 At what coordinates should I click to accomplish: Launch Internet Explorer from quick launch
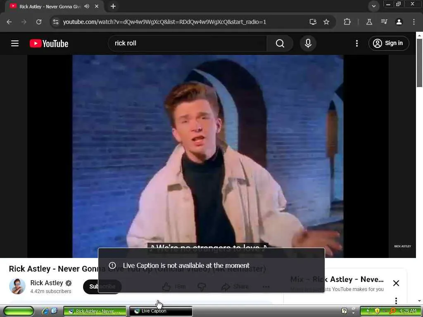click(x=45, y=311)
